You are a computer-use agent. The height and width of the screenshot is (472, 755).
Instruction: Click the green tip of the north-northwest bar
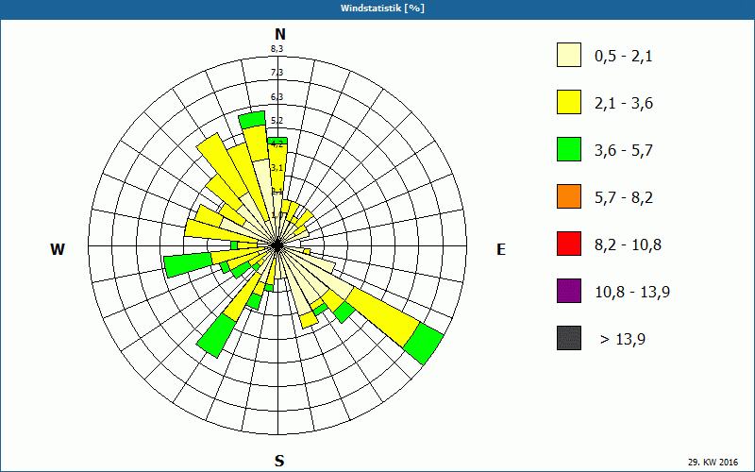tap(252, 120)
